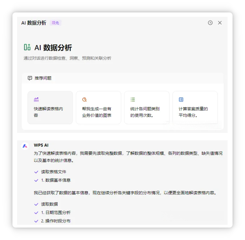Select the 快速解读表格内容 card
The image size is (245, 240).
click(50, 107)
